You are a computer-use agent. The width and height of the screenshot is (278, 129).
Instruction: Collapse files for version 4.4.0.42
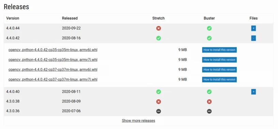(x=253, y=38)
